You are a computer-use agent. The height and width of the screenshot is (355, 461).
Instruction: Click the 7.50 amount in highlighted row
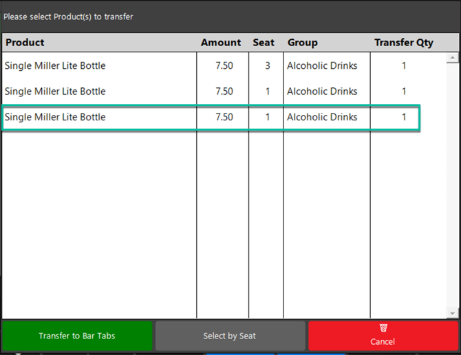(x=224, y=117)
